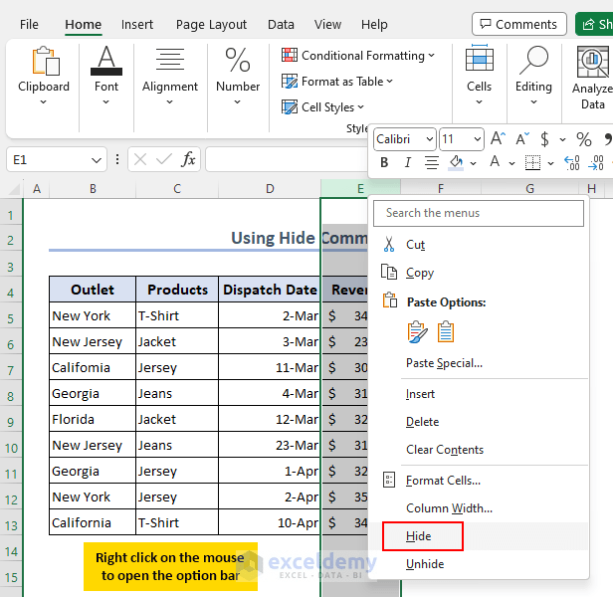Choose Delete from context menu
The height and width of the screenshot is (597, 613).
pyautogui.click(x=479, y=422)
